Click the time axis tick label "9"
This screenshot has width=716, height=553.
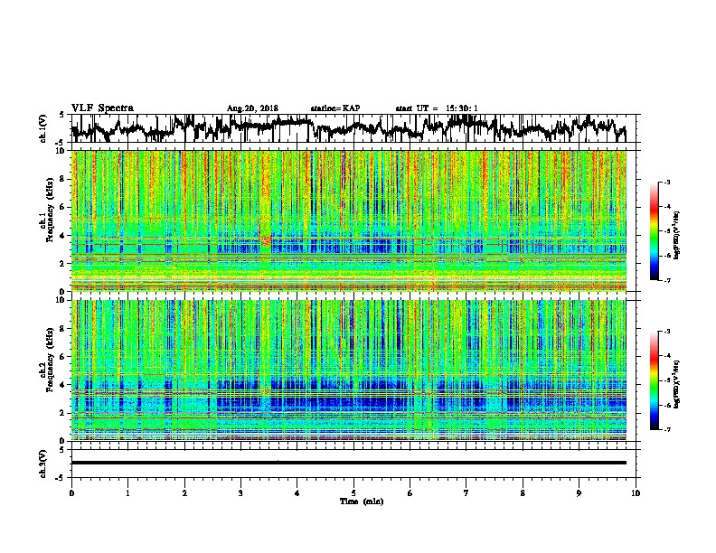tap(579, 493)
